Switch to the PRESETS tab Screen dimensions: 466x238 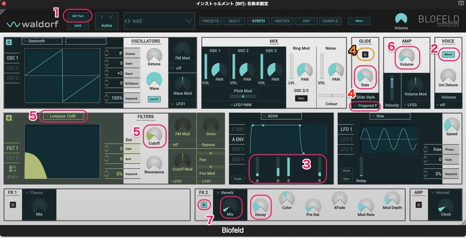(x=211, y=21)
